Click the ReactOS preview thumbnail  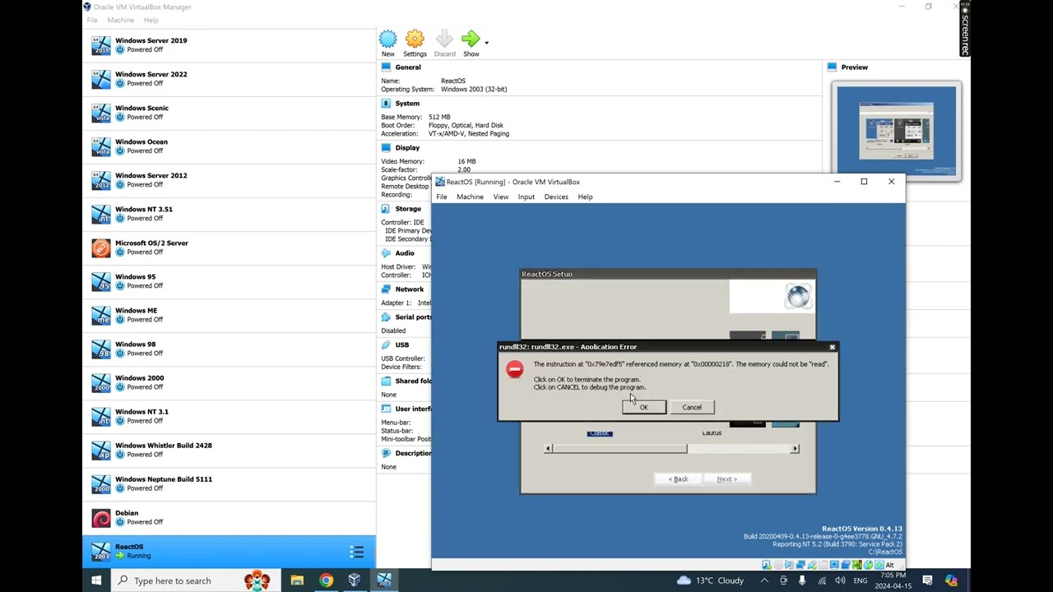pos(897,131)
